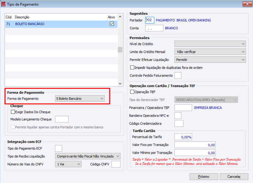The image size is (253, 183).
Task: Click the BRANCO account label
Action: (171, 28)
